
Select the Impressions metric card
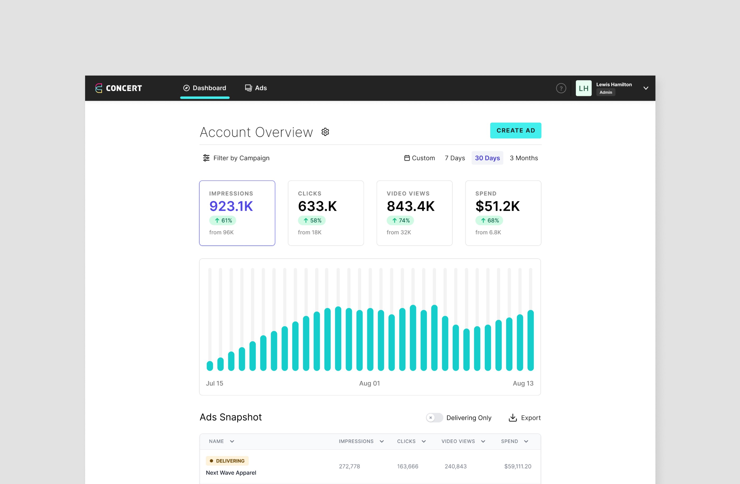point(237,213)
